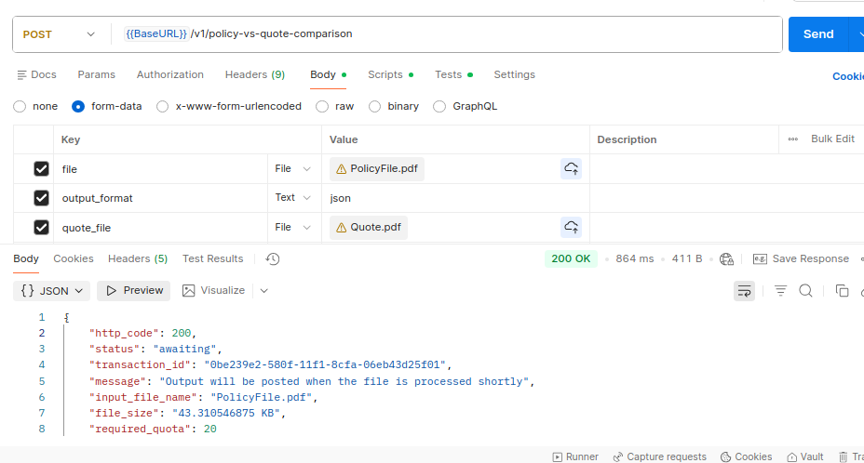Expand the arrow next to Visualize
864x463 pixels.
tap(263, 291)
